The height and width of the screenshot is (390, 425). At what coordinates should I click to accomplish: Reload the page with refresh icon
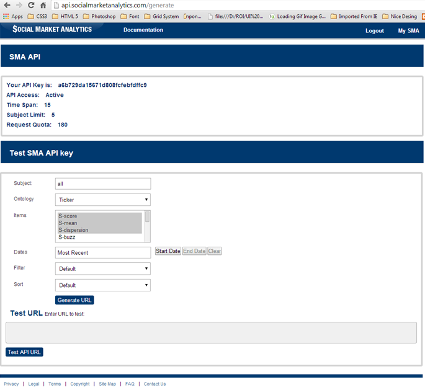(x=31, y=5)
